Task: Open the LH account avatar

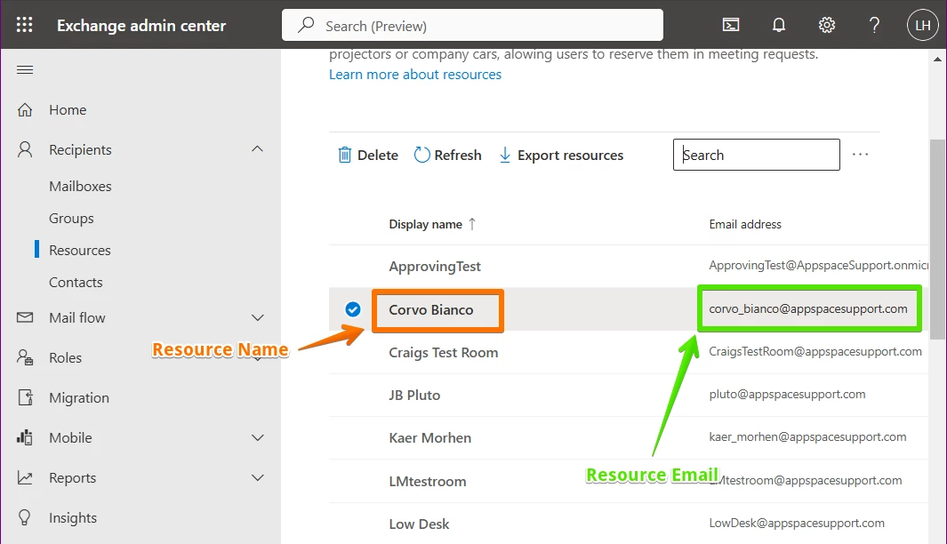Action: pos(923,25)
